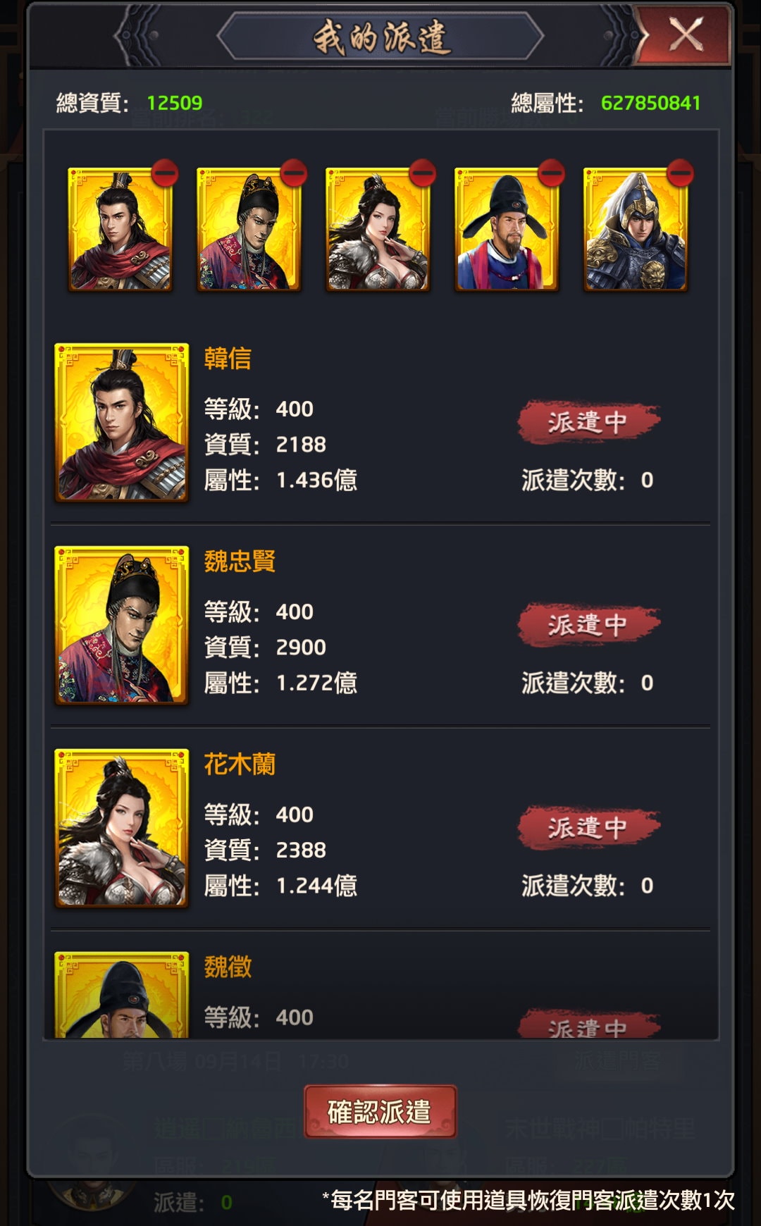Tap the 總屬性 total value 627850841
The height and width of the screenshot is (1226, 761).
pyautogui.click(x=650, y=103)
